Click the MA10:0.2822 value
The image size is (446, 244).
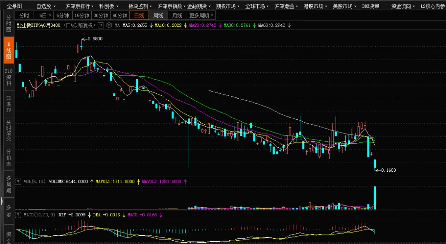[x=168, y=25]
